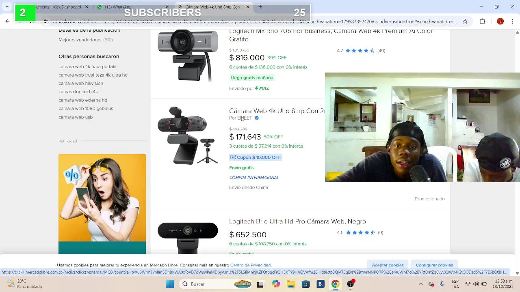The image size is (520, 292).
Task: Open camara web trust teza 4k ultra hd
Action: [93, 75]
